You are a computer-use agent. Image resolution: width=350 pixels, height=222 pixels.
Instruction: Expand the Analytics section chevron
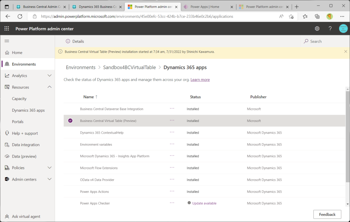(50, 76)
